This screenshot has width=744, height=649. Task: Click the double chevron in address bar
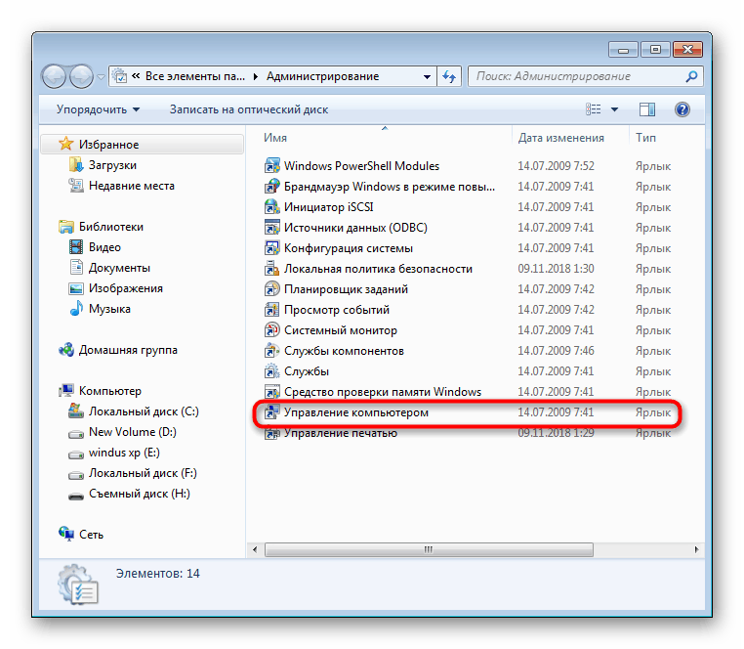click(136, 76)
